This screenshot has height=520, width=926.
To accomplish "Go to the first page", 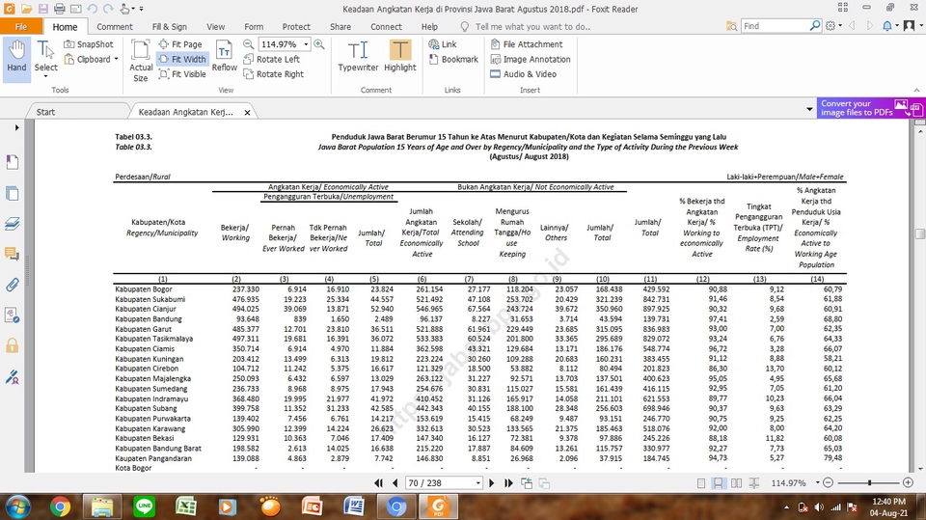I will [x=378, y=482].
